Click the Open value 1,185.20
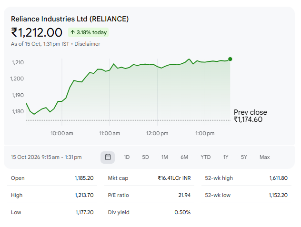This screenshot has height=227, width=301. 84,178
